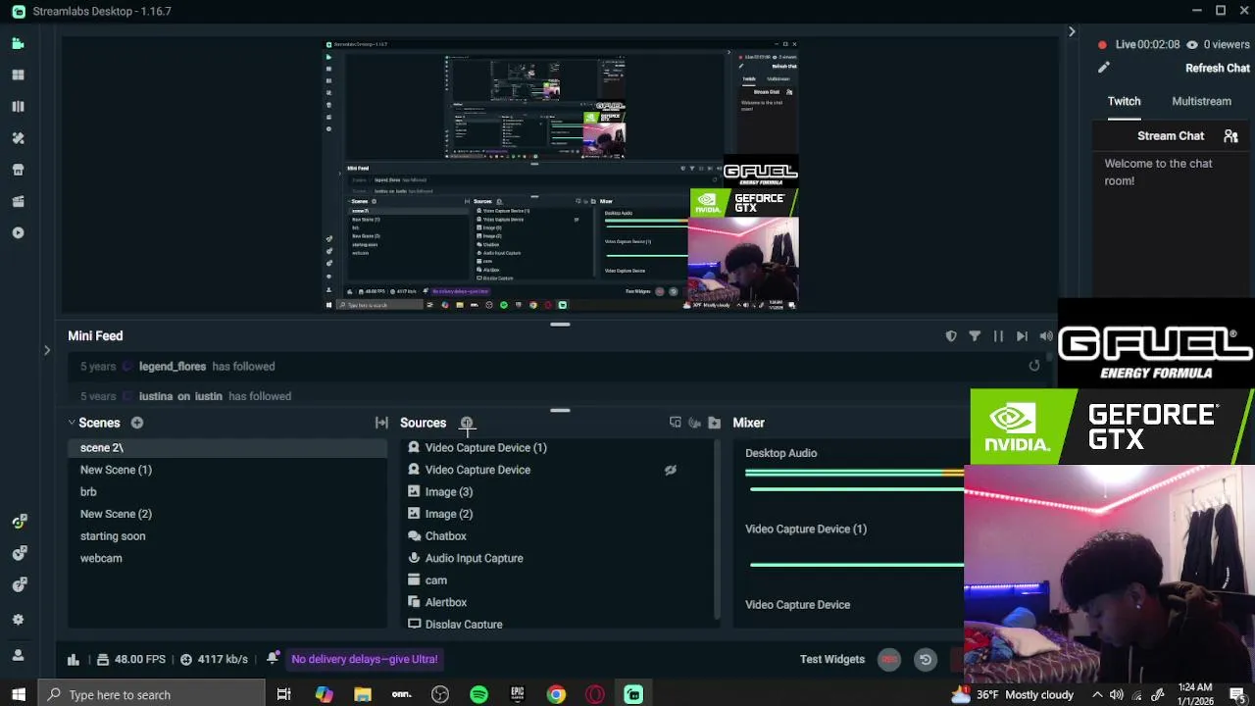Pause the Mini Feed alert queue
This screenshot has width=1255, height=706.
(998, 336)
